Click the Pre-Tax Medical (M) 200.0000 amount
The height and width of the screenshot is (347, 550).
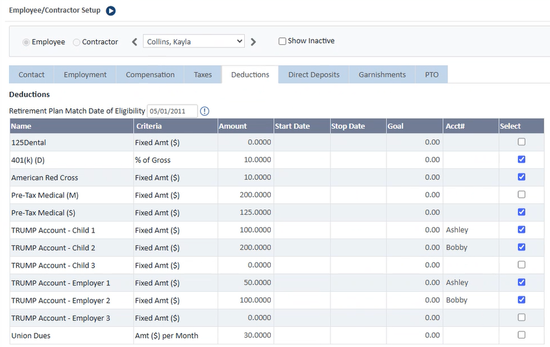click(x=255, y=195)
